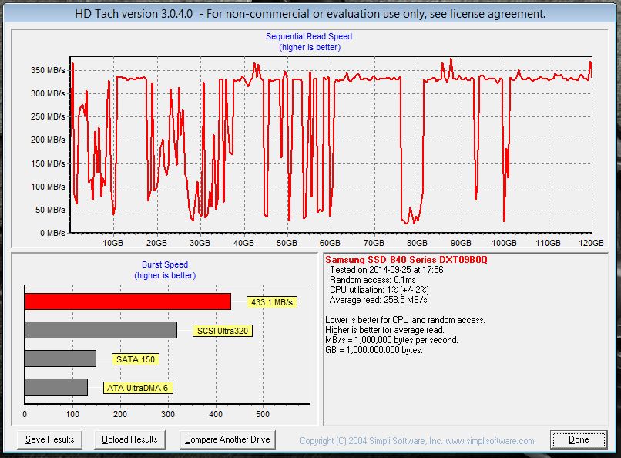This screenshot has height=458, width=621.
Task: Click the "50GB" position label
Action: (287, 243)
